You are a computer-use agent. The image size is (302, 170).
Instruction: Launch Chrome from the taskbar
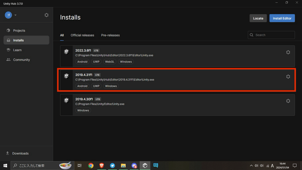click(x=91, y=165)
